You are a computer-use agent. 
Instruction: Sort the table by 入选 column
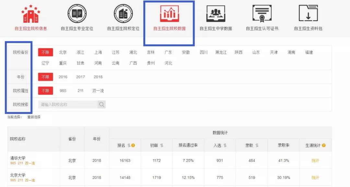(x=225, y=145)
